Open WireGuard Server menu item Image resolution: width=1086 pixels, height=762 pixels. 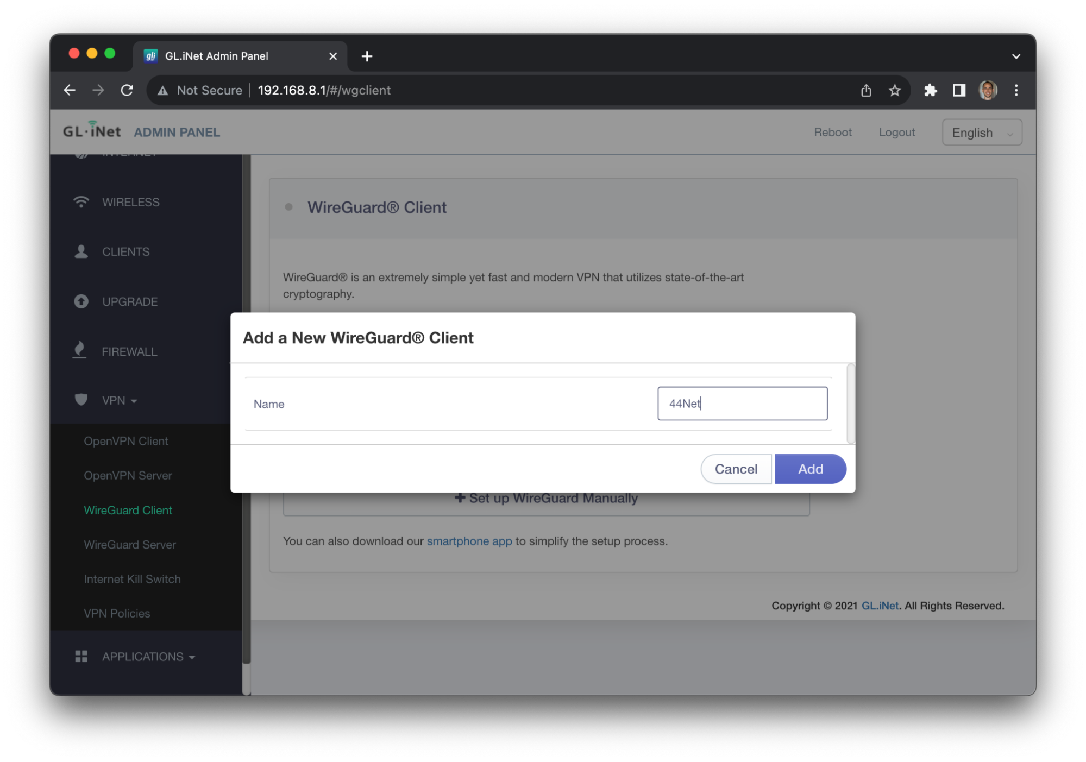point(130,544)
